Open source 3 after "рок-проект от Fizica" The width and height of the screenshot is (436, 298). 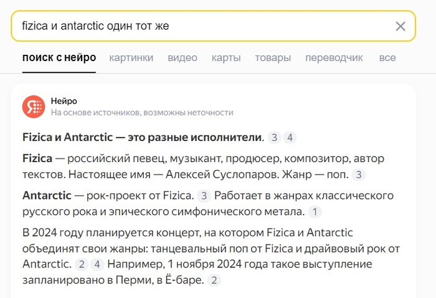coord(204,196)
